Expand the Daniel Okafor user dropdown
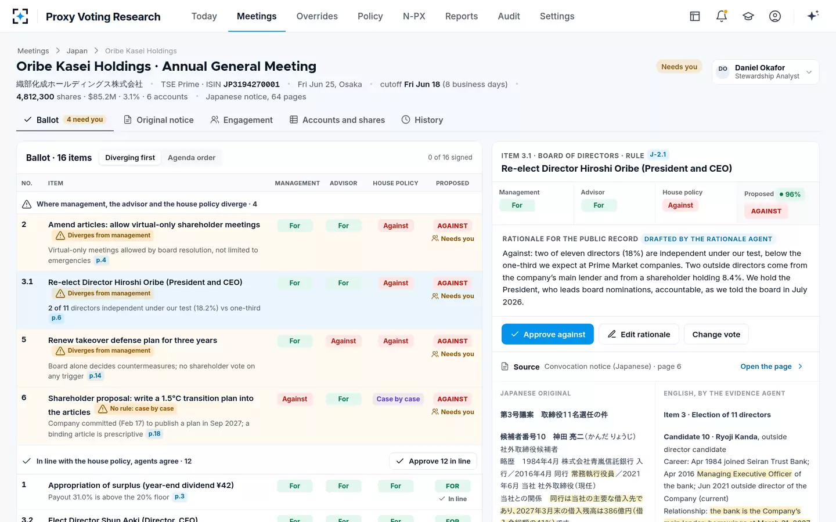This screenshot has width=836, height=522. coord(765,72)
